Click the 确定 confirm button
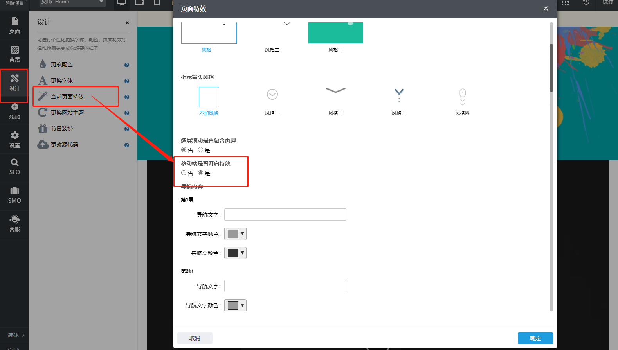 [535, 338]
